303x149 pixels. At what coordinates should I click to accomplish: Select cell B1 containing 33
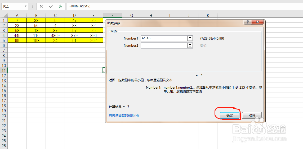point(36,20)
